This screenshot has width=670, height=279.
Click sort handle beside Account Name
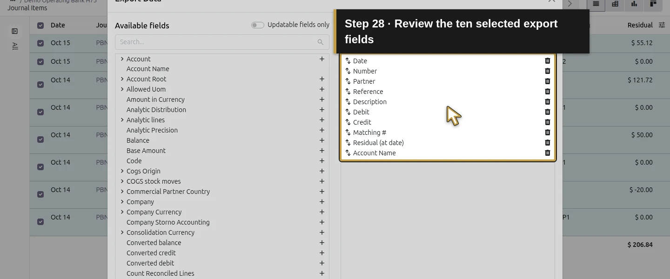tap(348, 153)
